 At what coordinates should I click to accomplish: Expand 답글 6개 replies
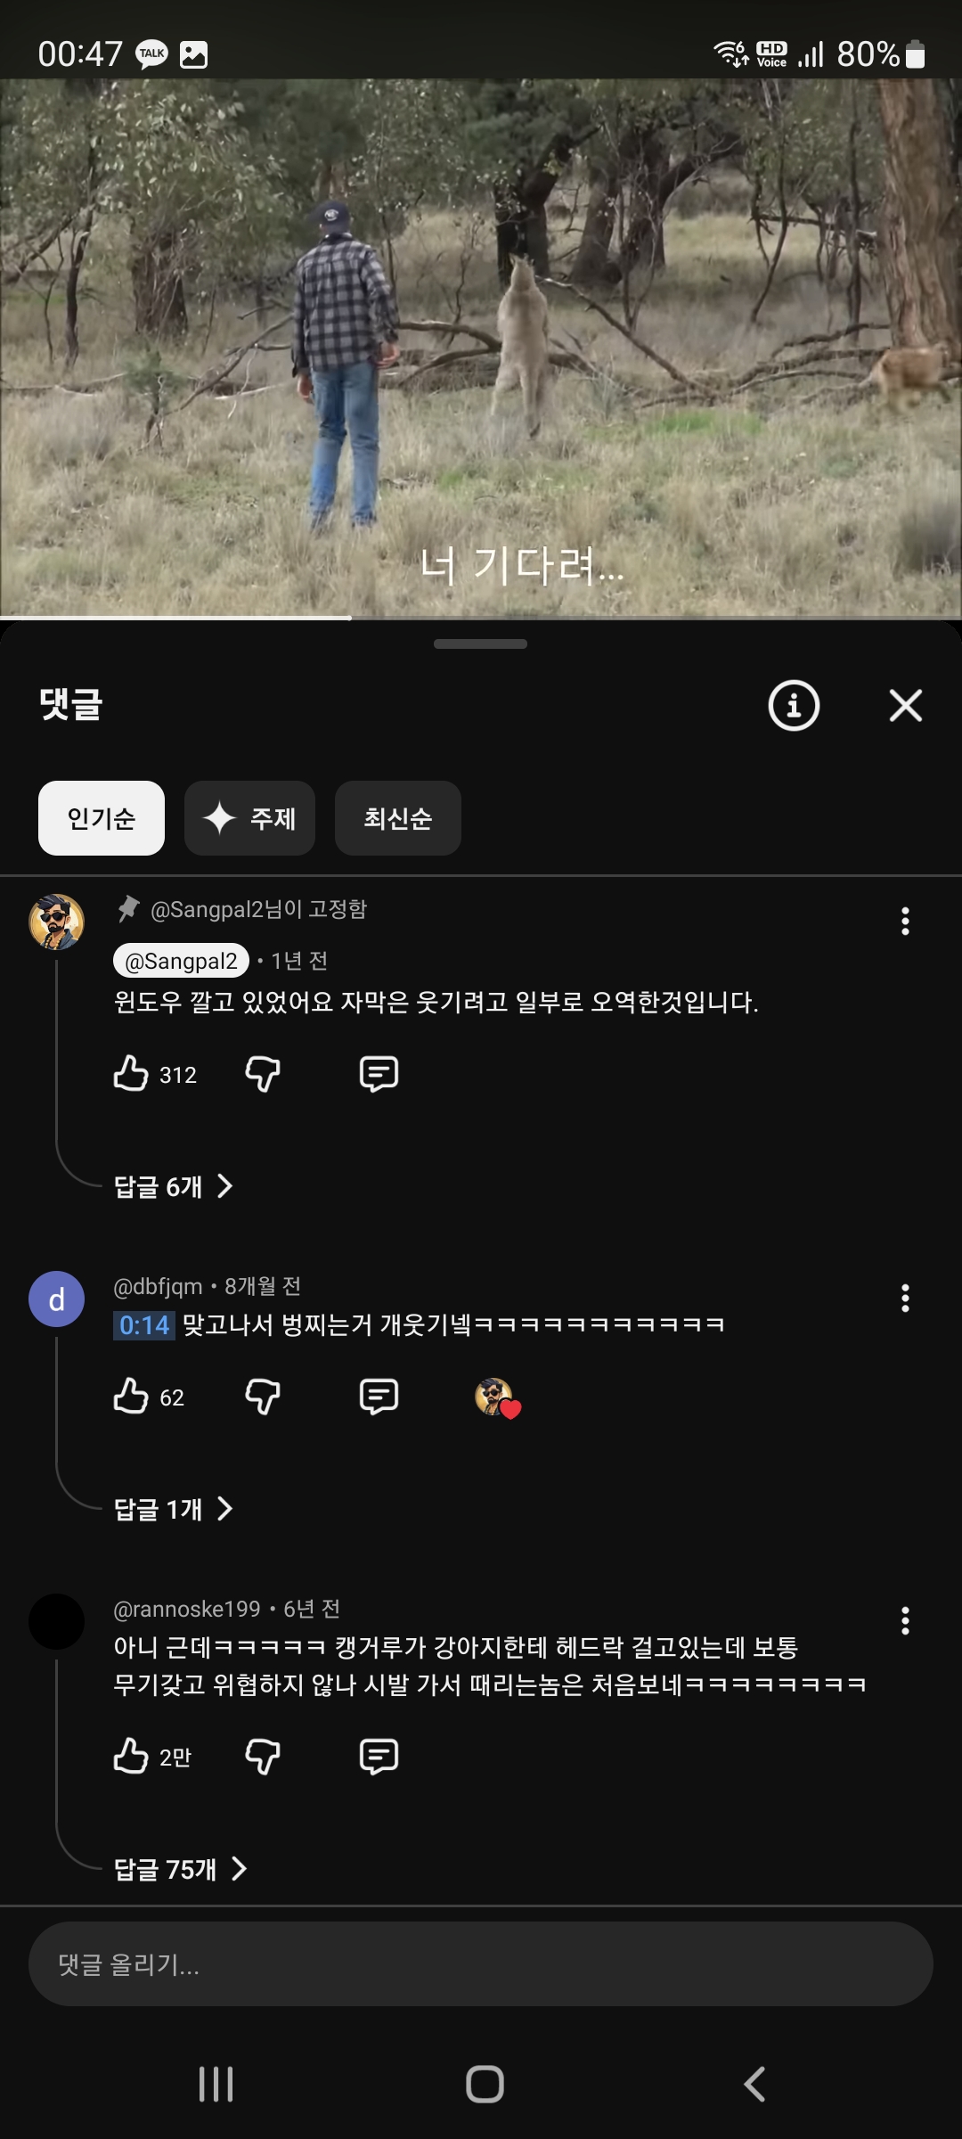pos(173,1186)
